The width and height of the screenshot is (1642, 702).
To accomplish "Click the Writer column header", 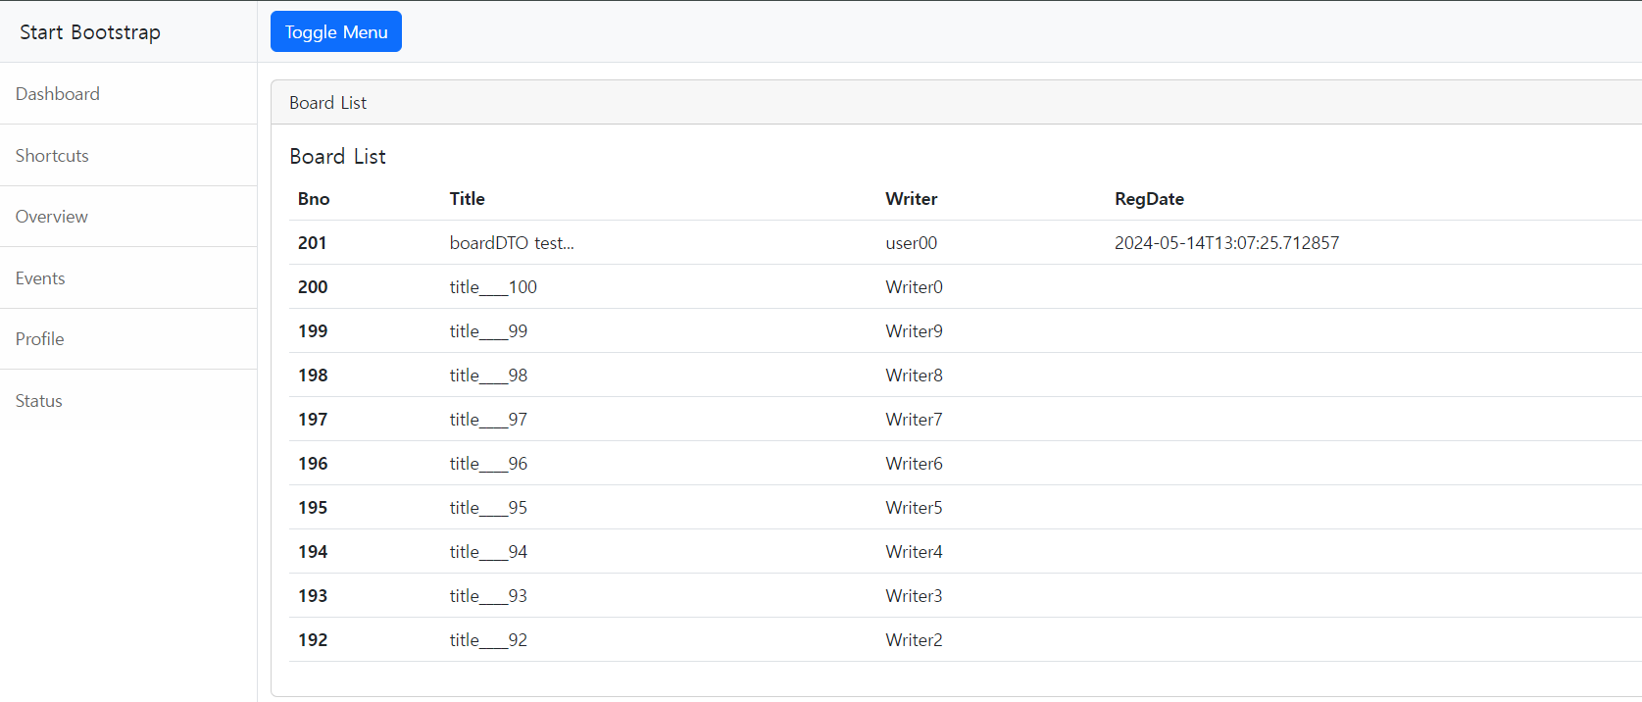I will point(912,199).
